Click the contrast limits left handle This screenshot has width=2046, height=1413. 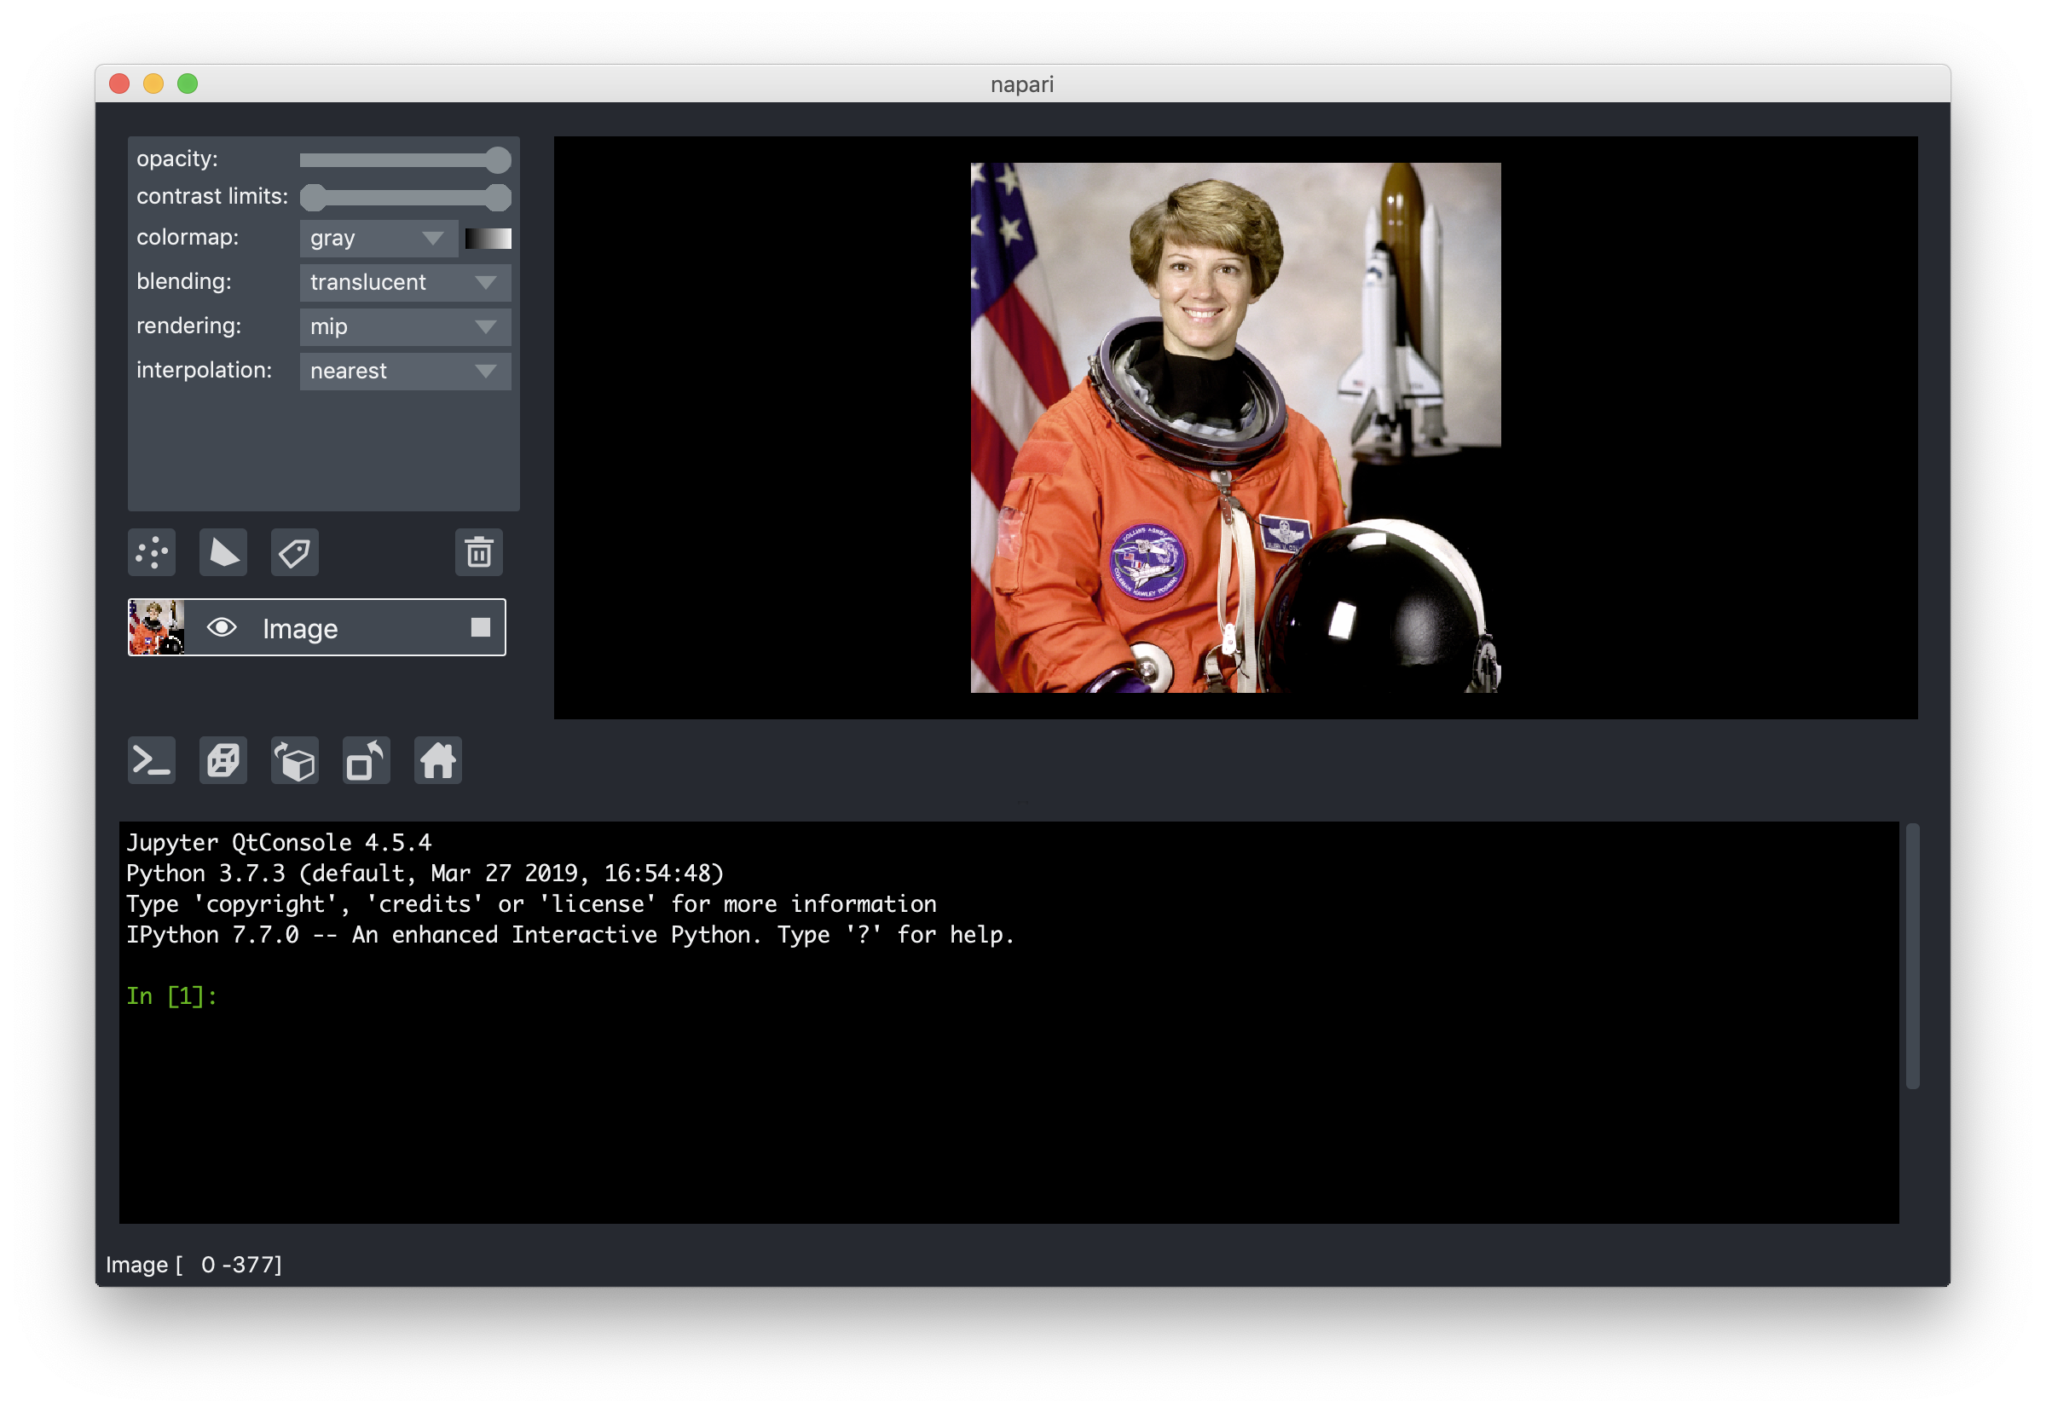coord(314,198)
